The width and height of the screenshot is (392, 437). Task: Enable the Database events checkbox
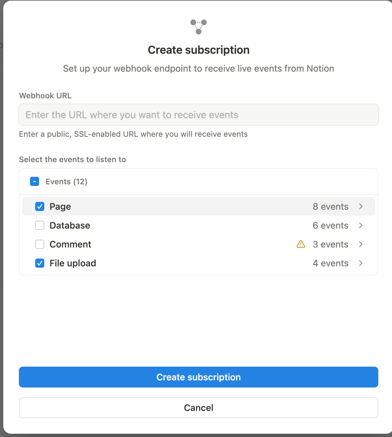point(40,225)
